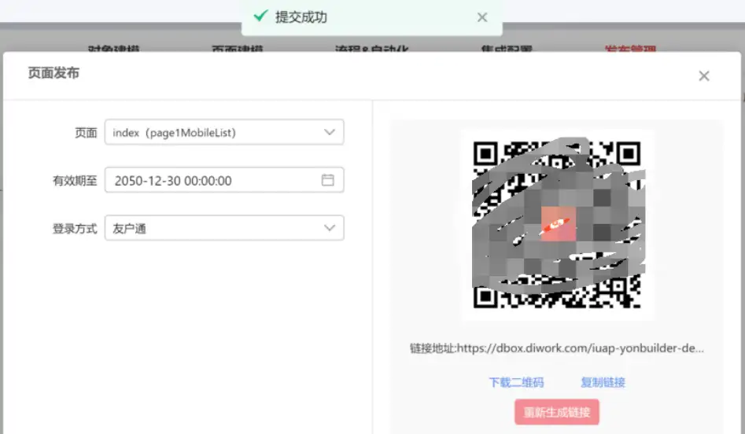Click the chevron arrow of the 登录方式 dropdown

[330, 228]
